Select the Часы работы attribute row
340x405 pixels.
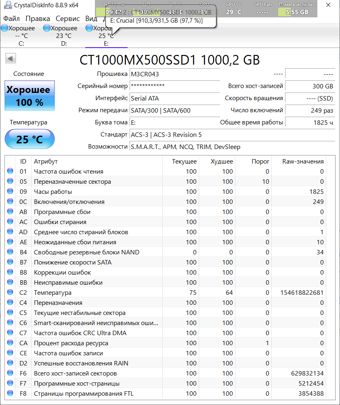click(53, 192)
